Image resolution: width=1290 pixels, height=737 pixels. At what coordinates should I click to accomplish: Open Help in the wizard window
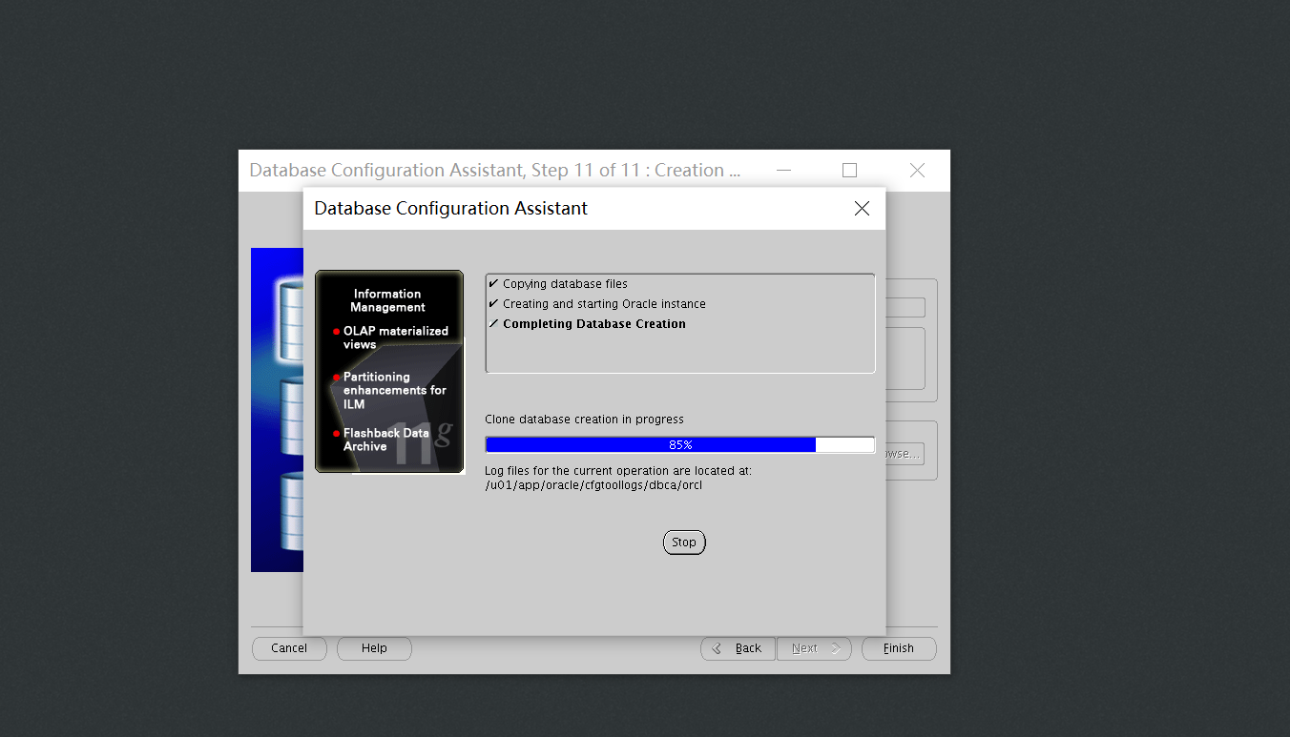[x=374, y=648]
